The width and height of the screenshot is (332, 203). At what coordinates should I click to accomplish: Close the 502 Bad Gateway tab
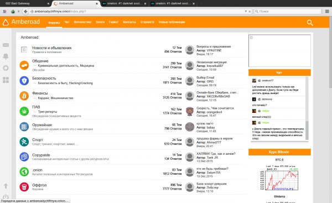48,4
